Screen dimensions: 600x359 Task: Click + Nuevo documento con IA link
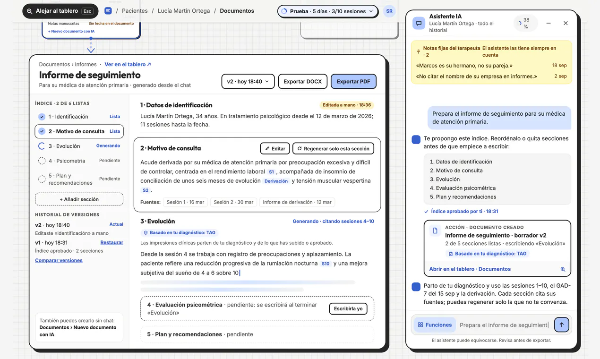pos(71,31)
